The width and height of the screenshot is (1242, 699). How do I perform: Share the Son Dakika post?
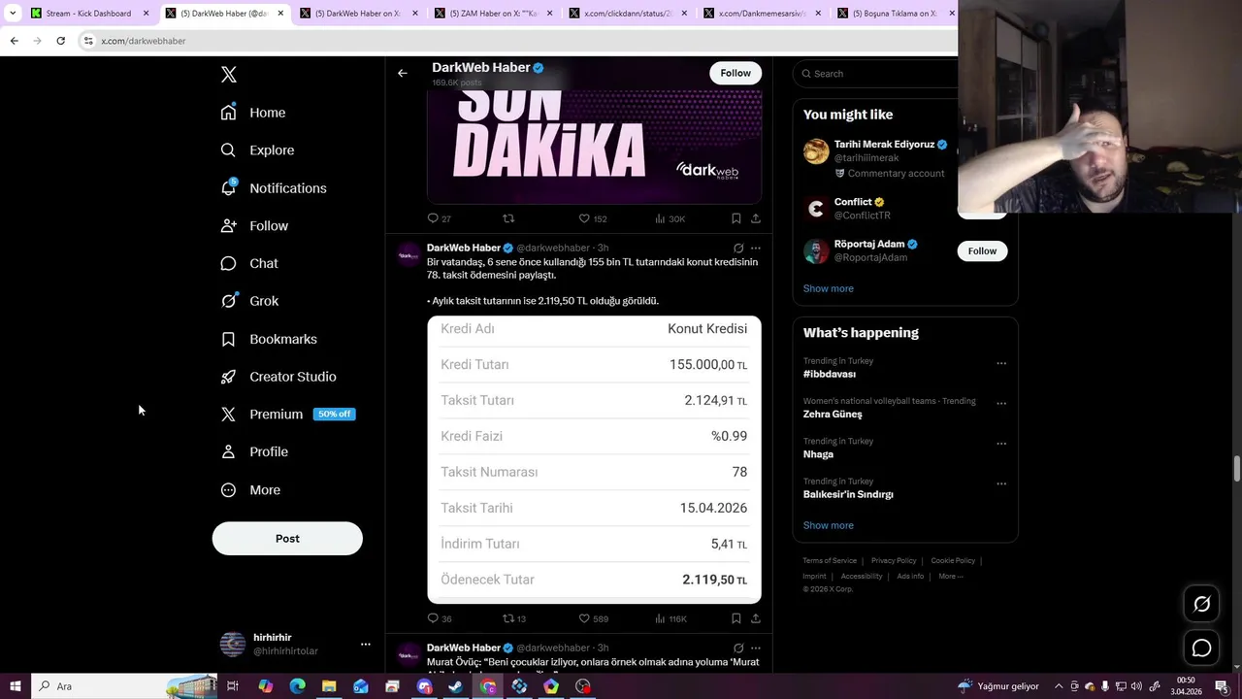pos(756,218)
